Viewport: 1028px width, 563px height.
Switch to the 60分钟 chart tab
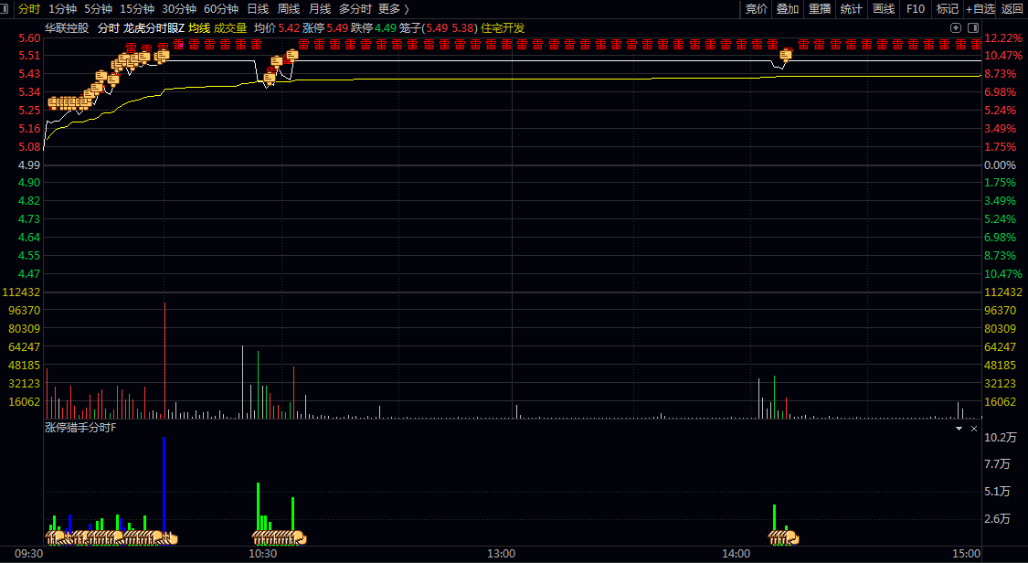(221, 8)
